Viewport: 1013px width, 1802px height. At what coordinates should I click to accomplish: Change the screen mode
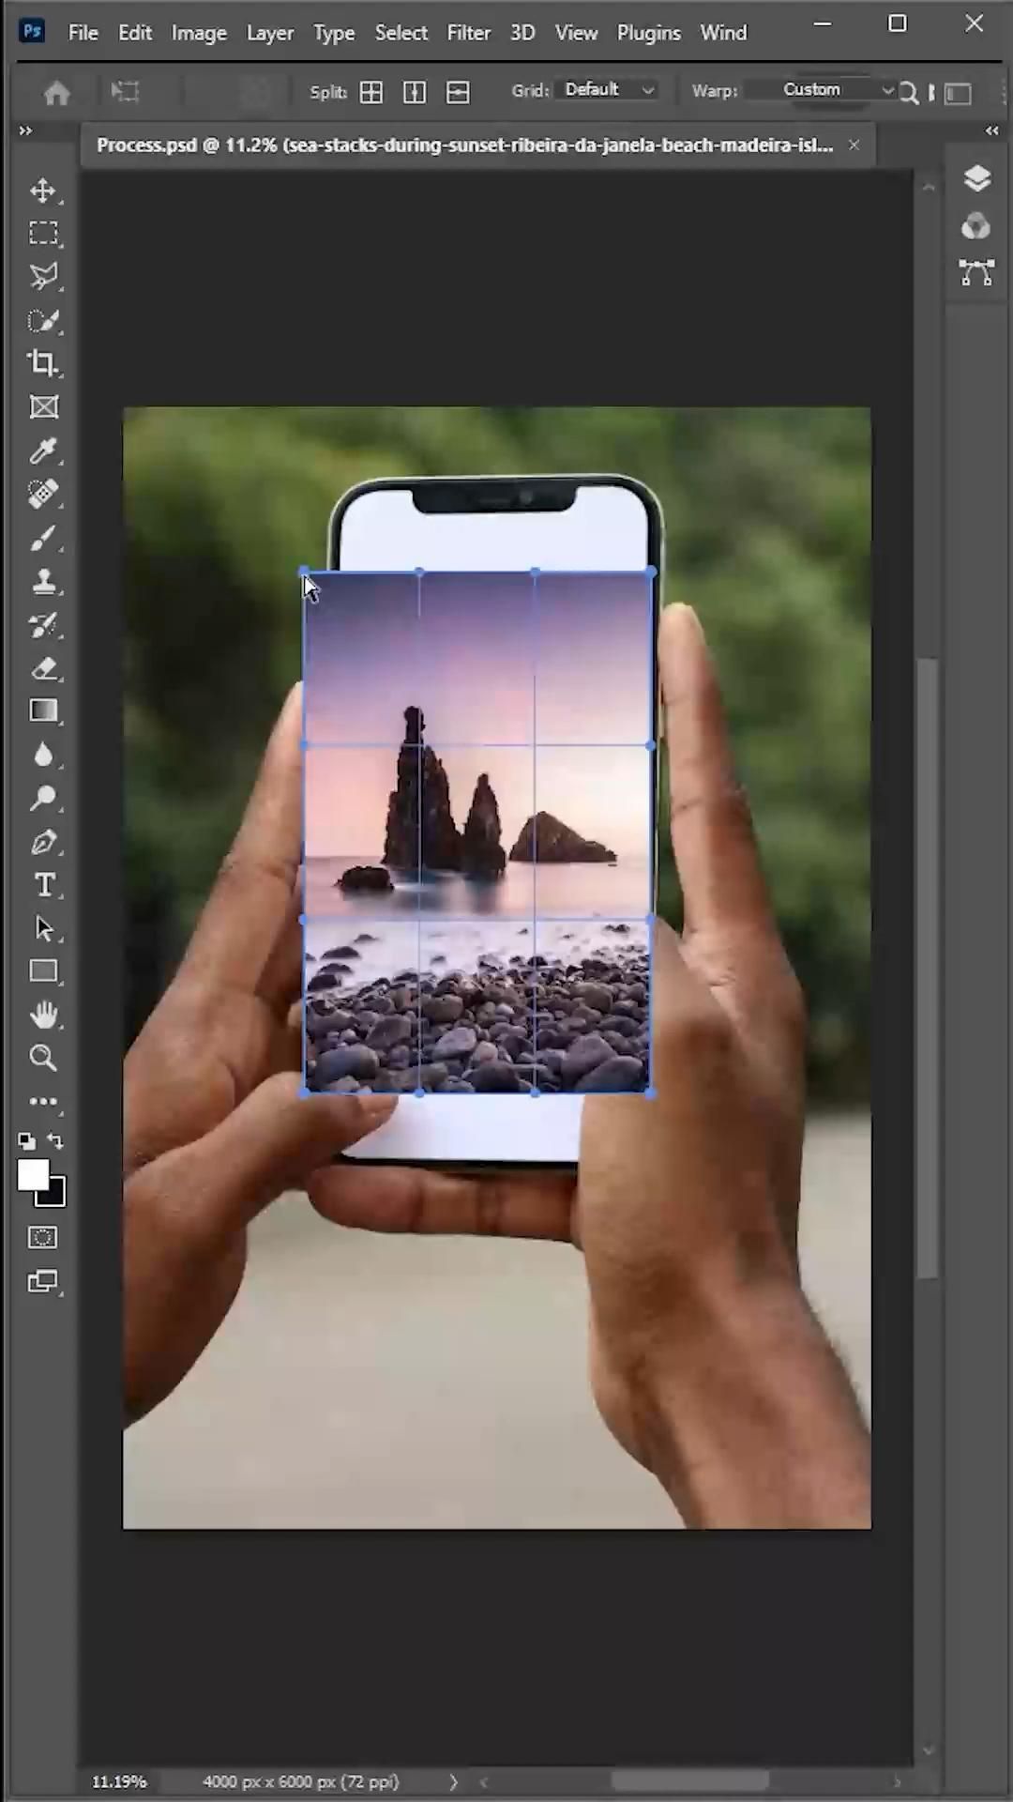coord(42,1281)
